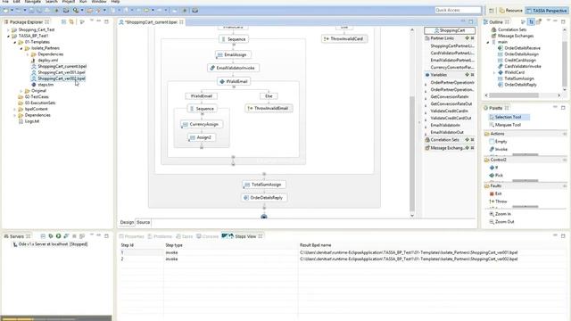Click the editor vertical scrollbar
Viewport: 571px width, 321px height.
pos(412,154)
